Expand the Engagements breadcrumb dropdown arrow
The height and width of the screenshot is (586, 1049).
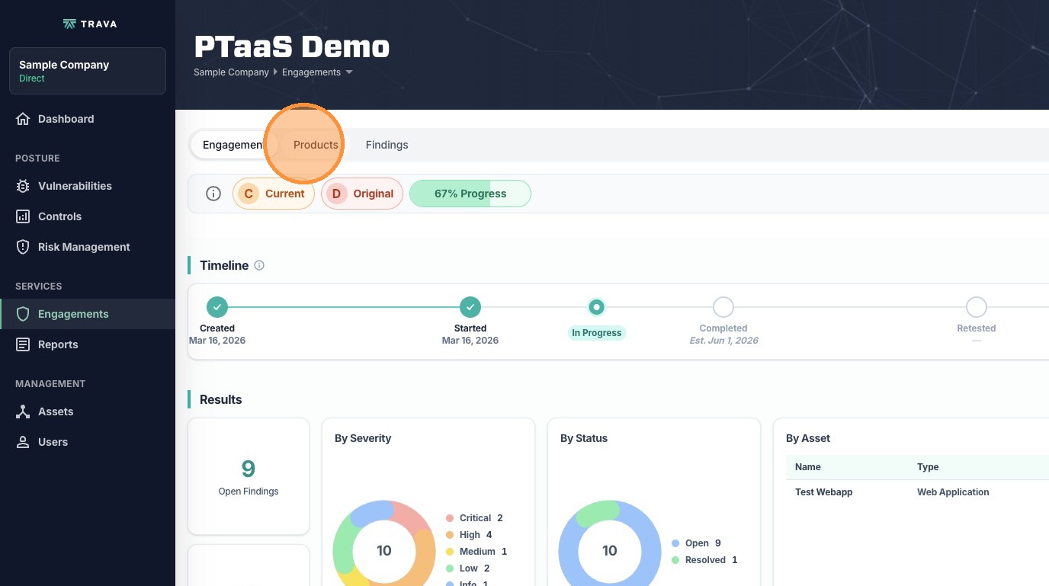pos(349,72)
